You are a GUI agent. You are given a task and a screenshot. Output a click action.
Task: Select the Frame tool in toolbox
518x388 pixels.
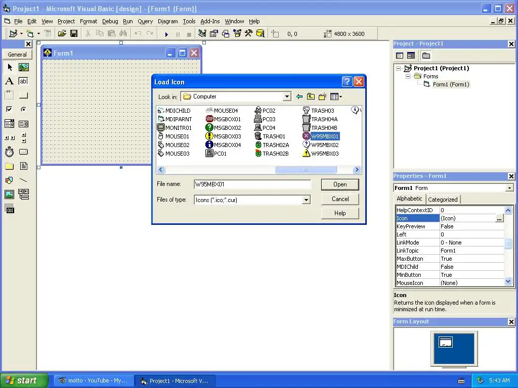(10, 95)
